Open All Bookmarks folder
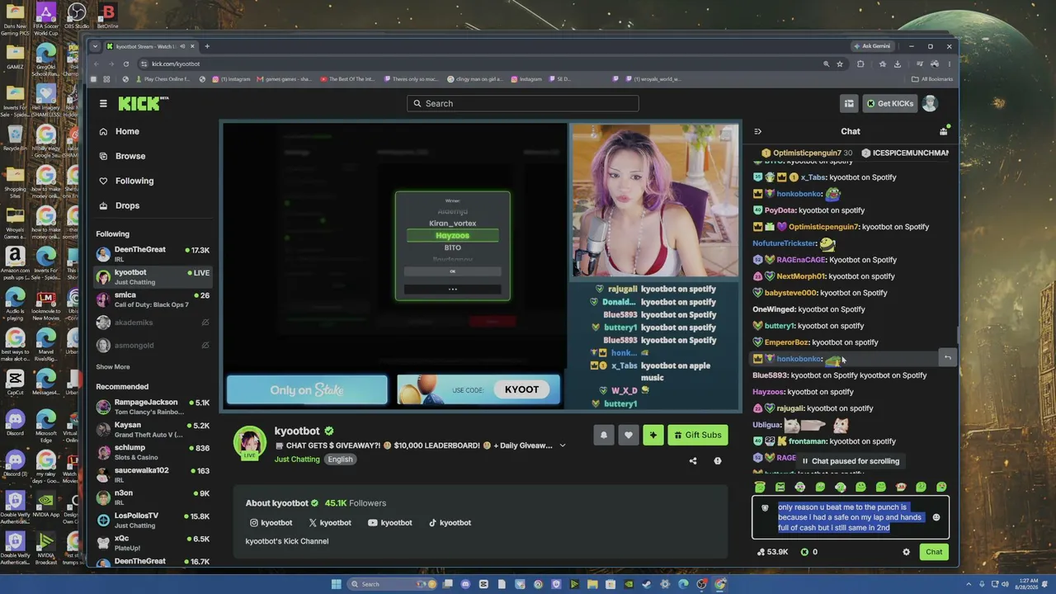 coord(932,79)
